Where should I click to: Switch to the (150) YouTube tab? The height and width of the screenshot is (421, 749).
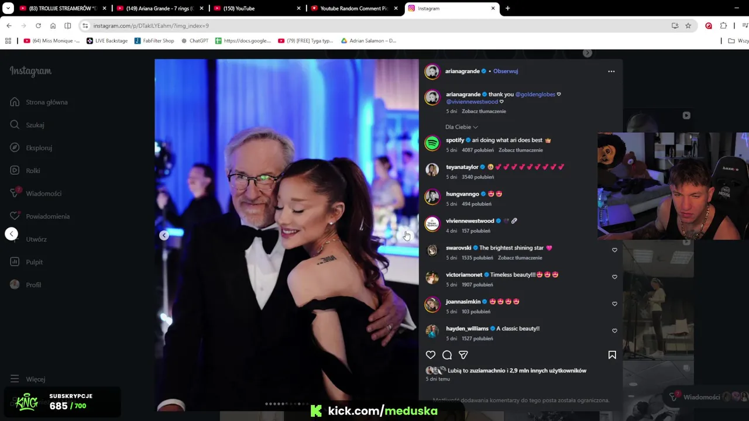pyautogui.click(x=256, y=8)
